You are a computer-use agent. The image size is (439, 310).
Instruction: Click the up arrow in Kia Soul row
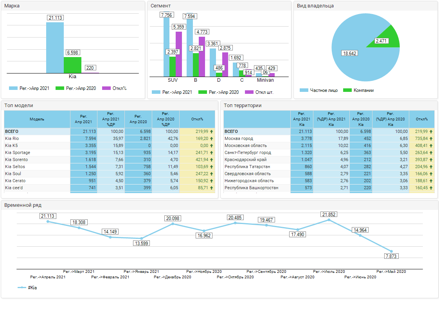pos(212,174)
